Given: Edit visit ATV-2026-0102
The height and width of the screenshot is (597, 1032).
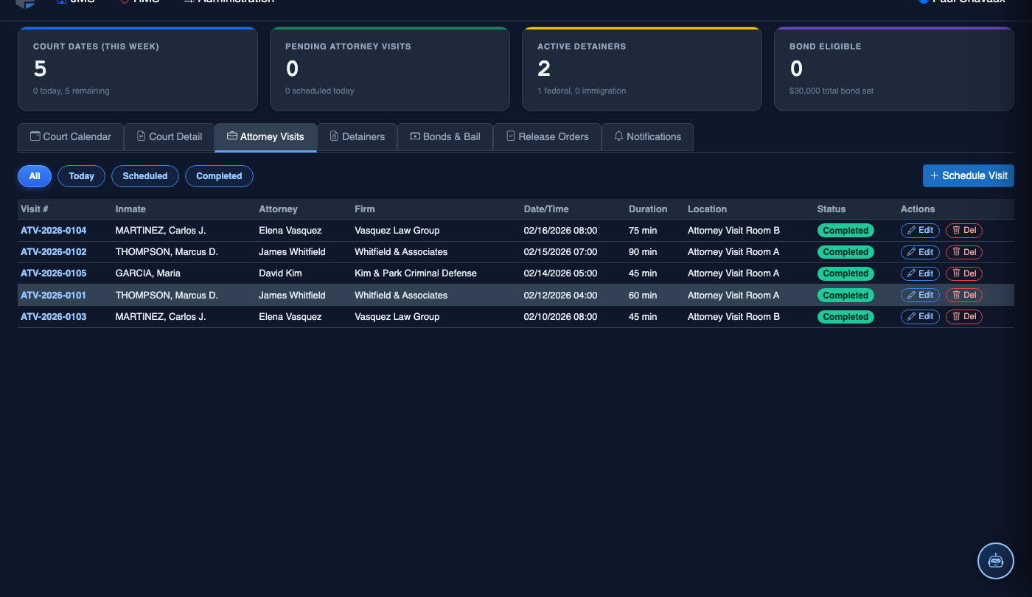Looking at the screenshot, I should click(x=920, y=252).
